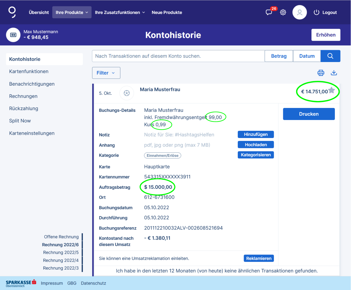Screen dimensions: 351x290
Task: Go to home via the George logo
Action: (x=12, y=12)
